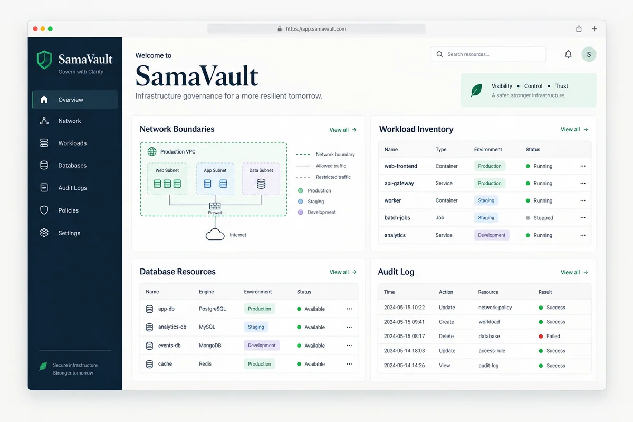Screen dimensions: 633x422
Task: Open a new browser tab plus icon
Action: [x=594, y=29]
